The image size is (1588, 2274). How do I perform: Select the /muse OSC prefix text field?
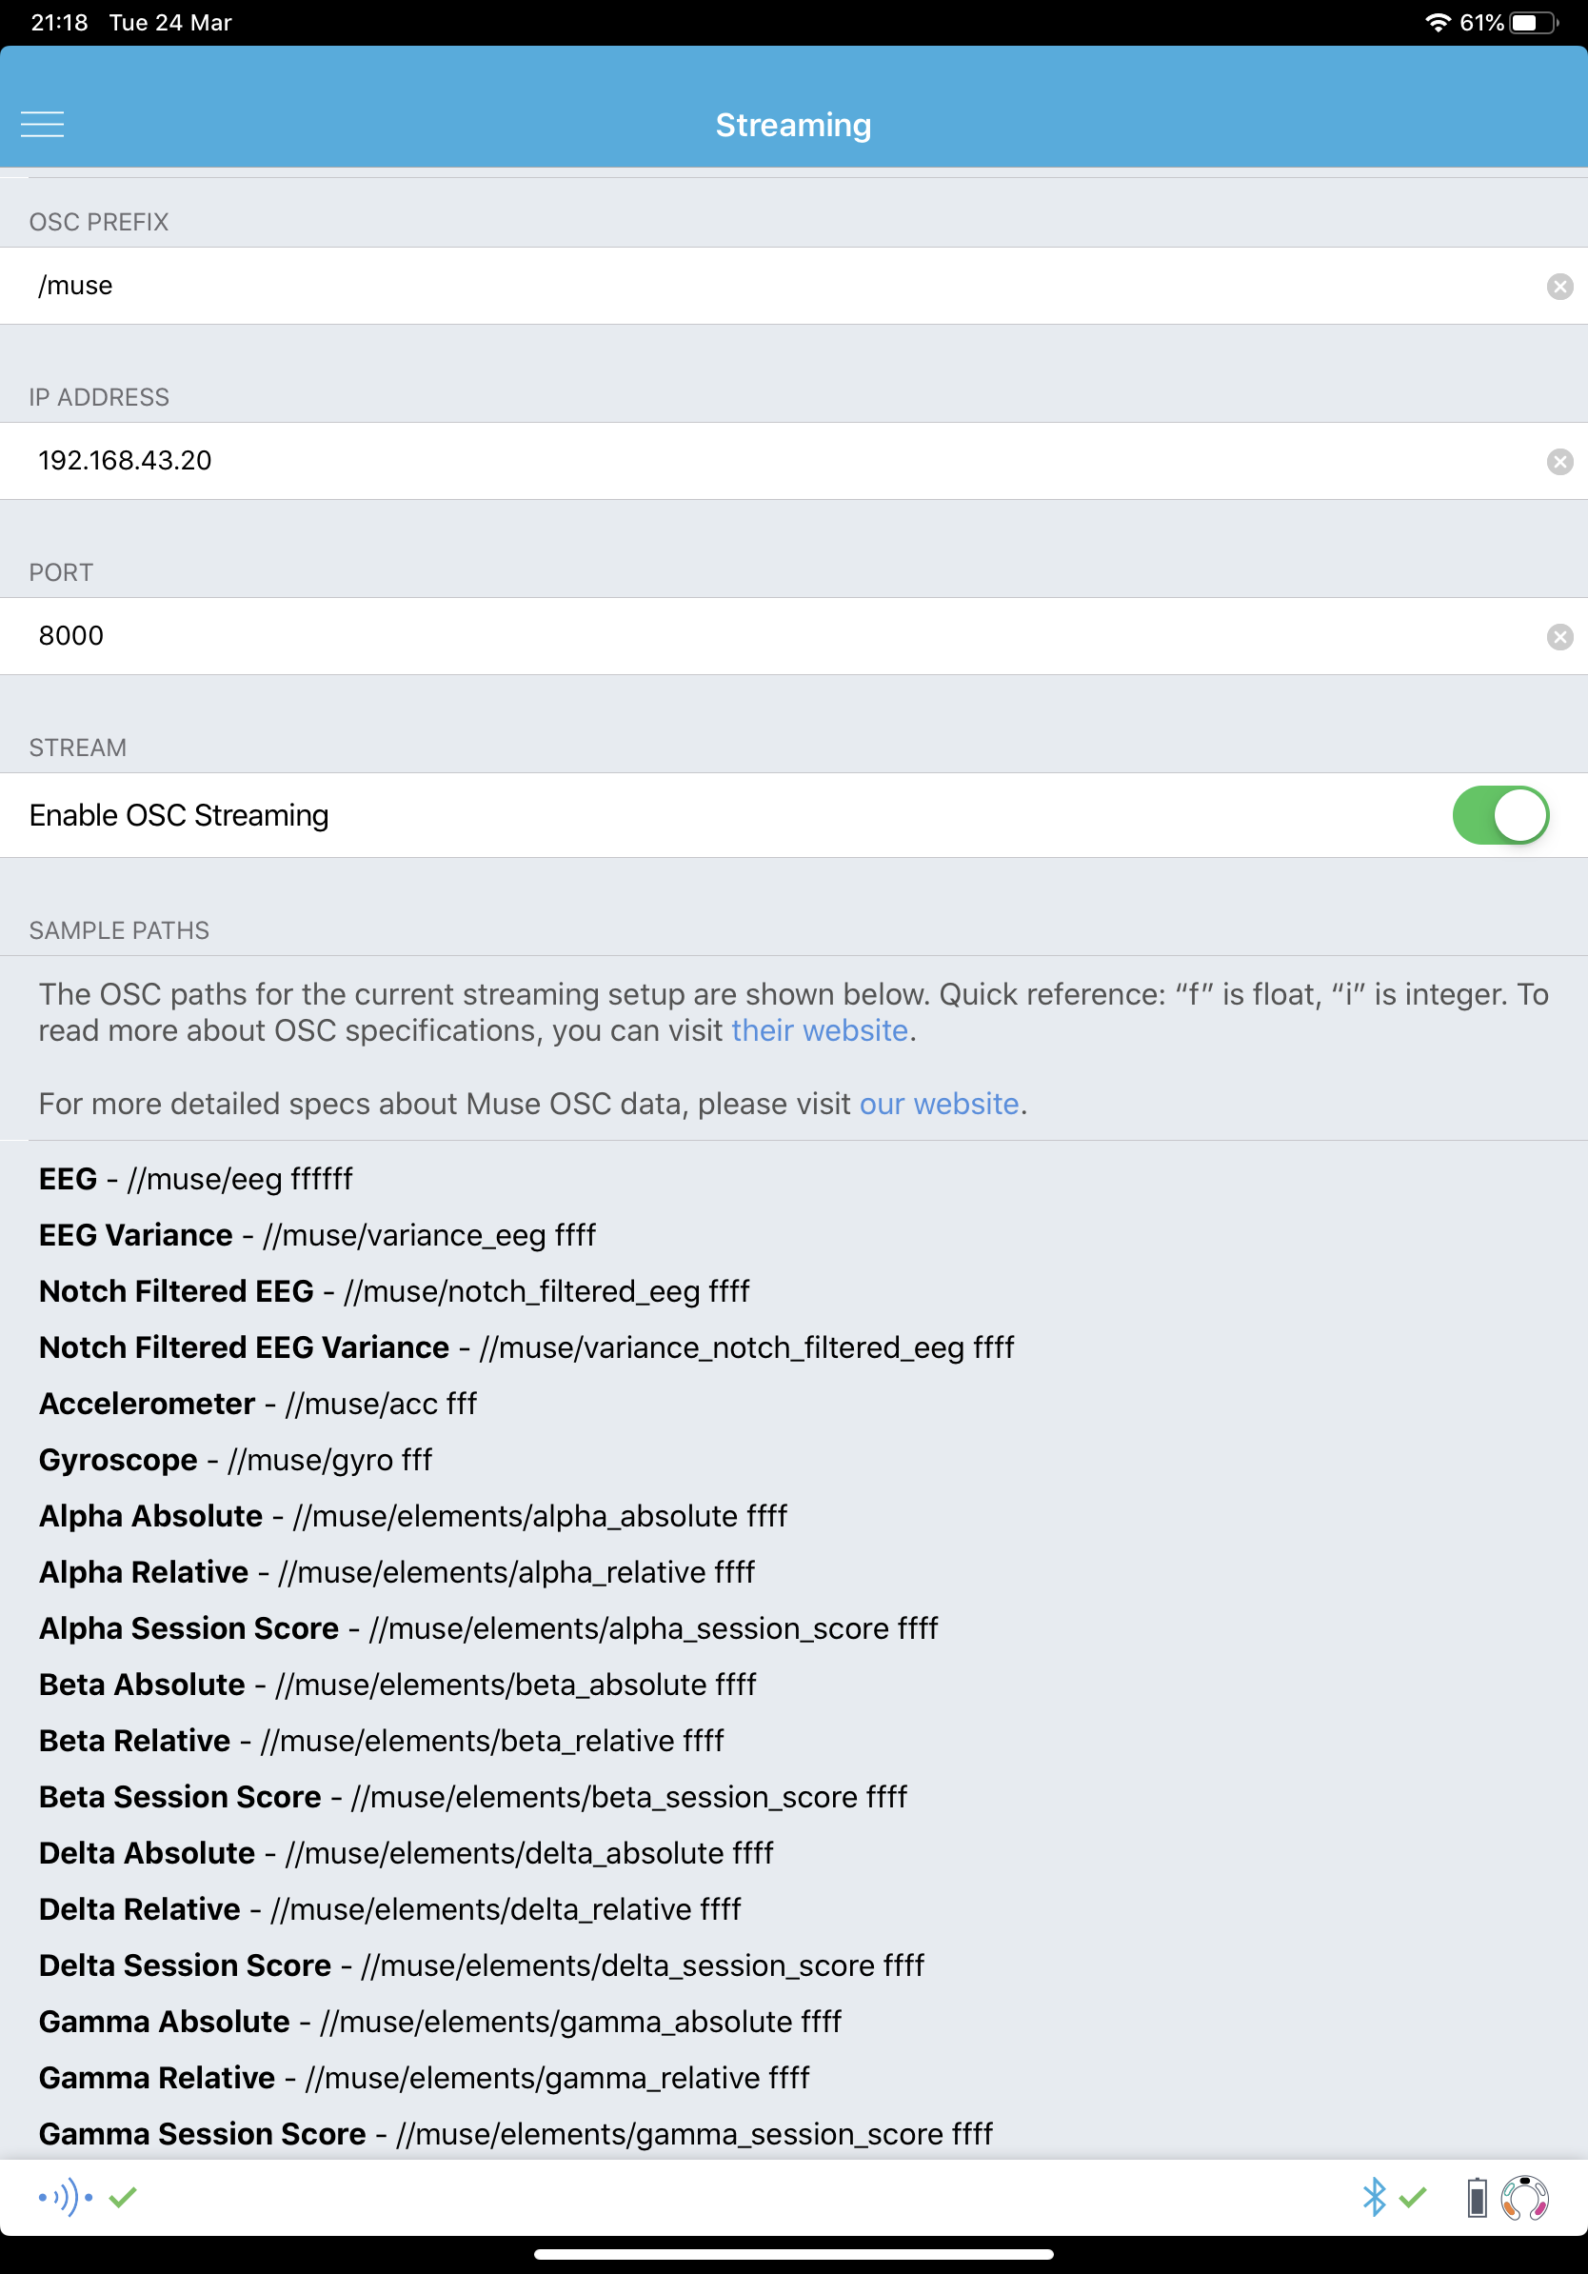point(396,286)
